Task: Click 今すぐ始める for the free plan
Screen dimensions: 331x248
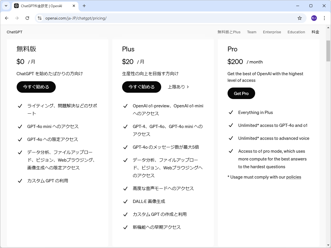Action: [36, 87]
